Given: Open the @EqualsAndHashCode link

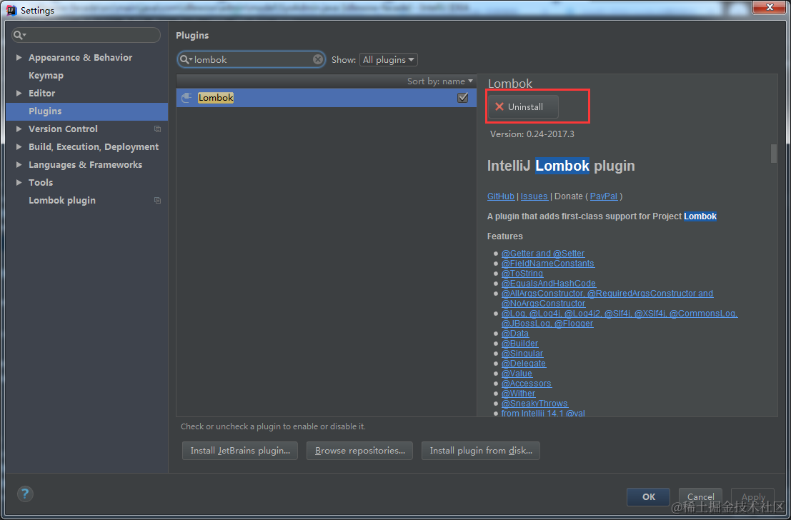Looking at the screenshot, I should pyautogui.click(x=548, y=284).
